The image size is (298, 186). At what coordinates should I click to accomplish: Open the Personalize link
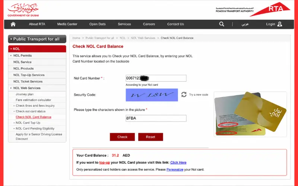coord(175,170)
